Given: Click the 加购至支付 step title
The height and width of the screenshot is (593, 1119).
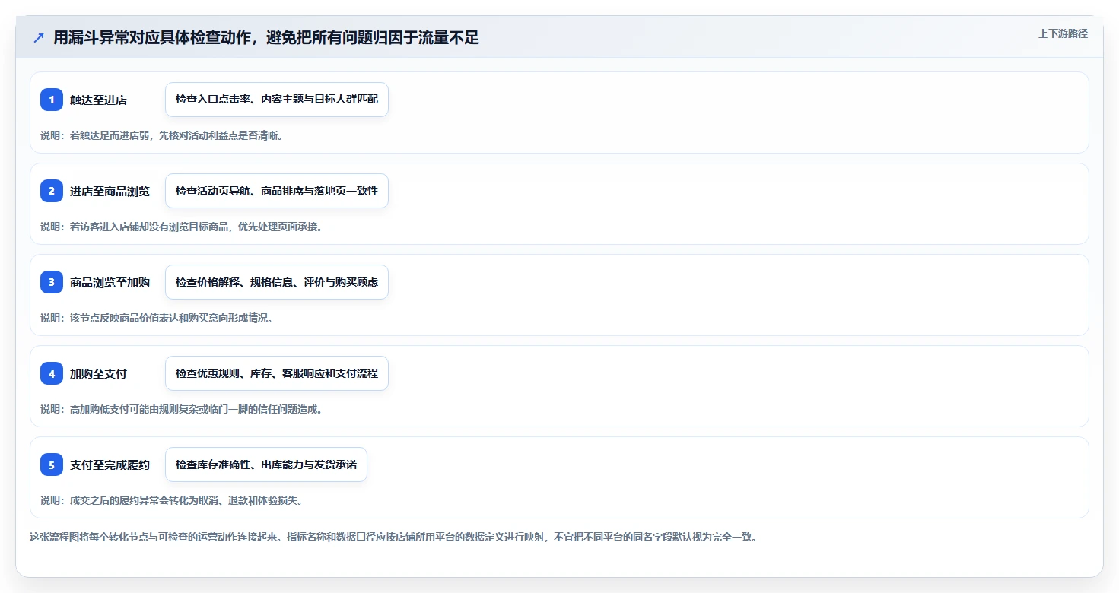Looking at the screenshot, I should pyautogui.click(x=98, y=373).
